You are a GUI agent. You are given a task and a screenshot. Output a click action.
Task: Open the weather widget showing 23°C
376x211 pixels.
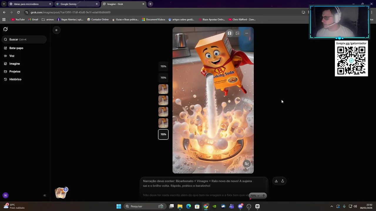[x=14, y=206]
